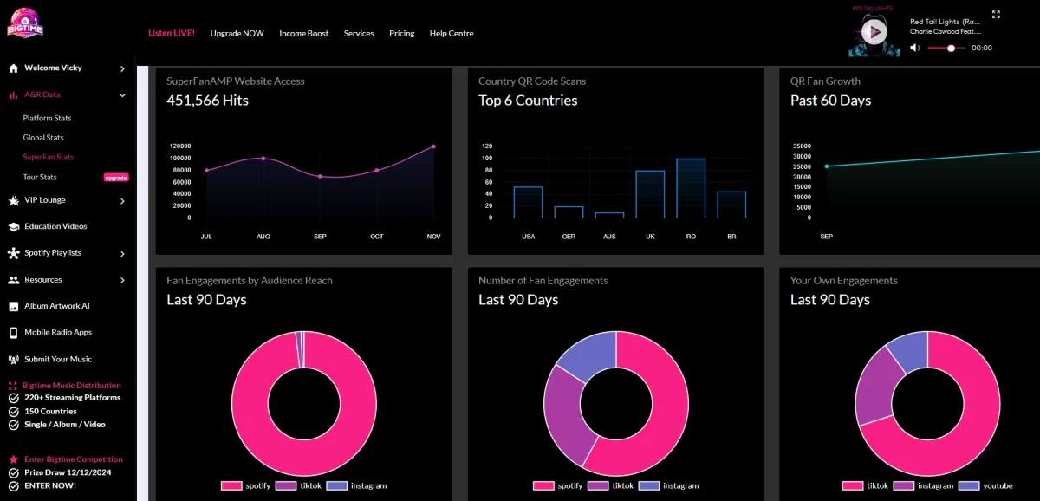This screenshot has width=1040, height=501.
Task: Click the phone icon for Mobile Radio Apps
Action: point(14,333)
